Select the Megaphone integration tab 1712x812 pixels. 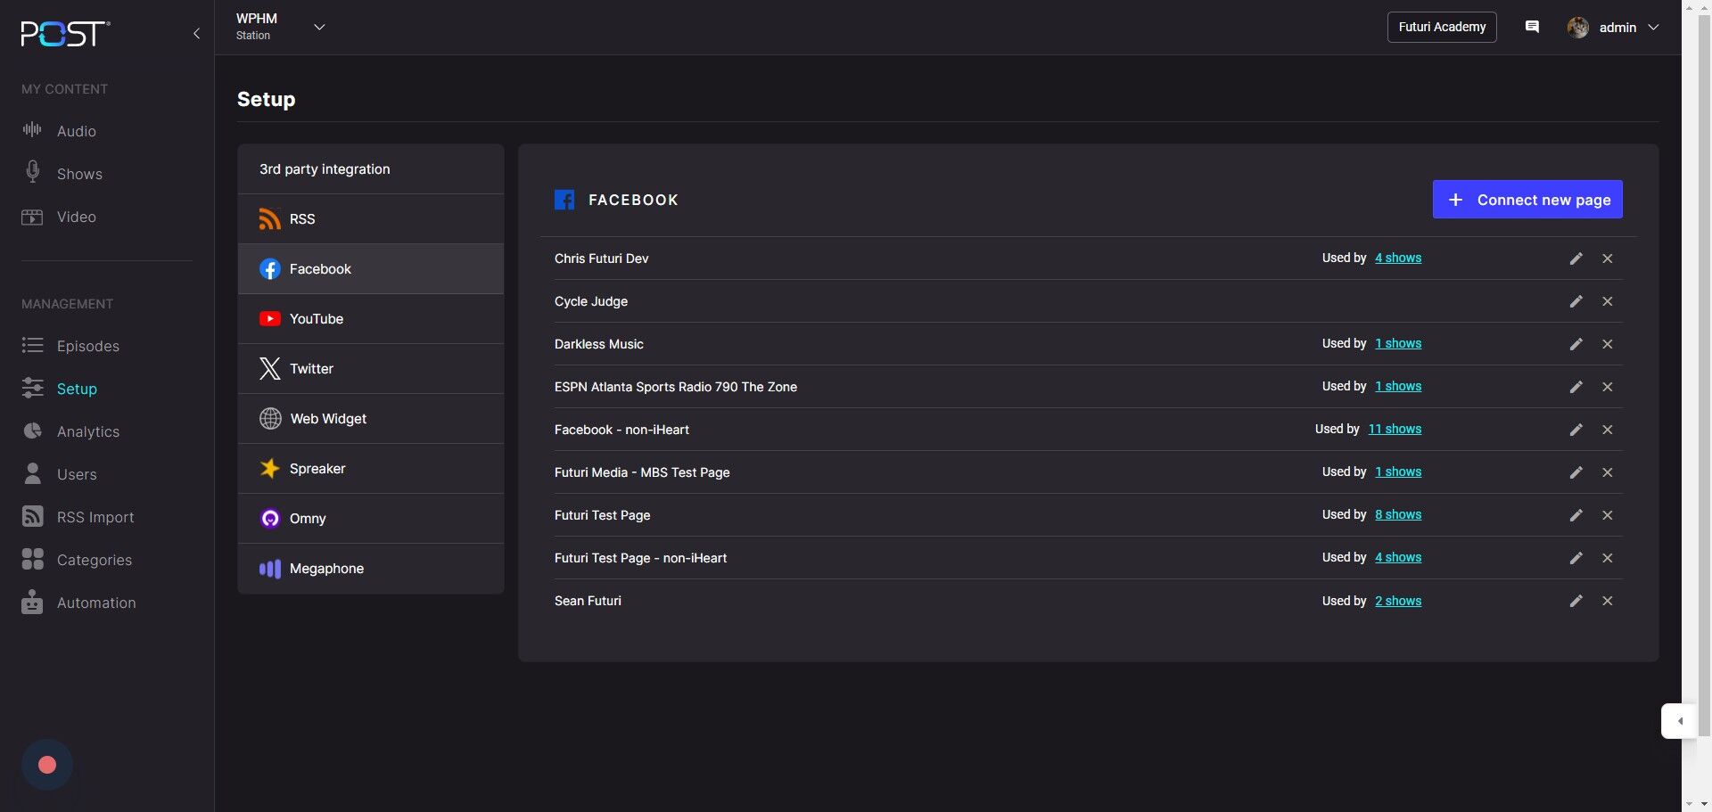point(371,569)
